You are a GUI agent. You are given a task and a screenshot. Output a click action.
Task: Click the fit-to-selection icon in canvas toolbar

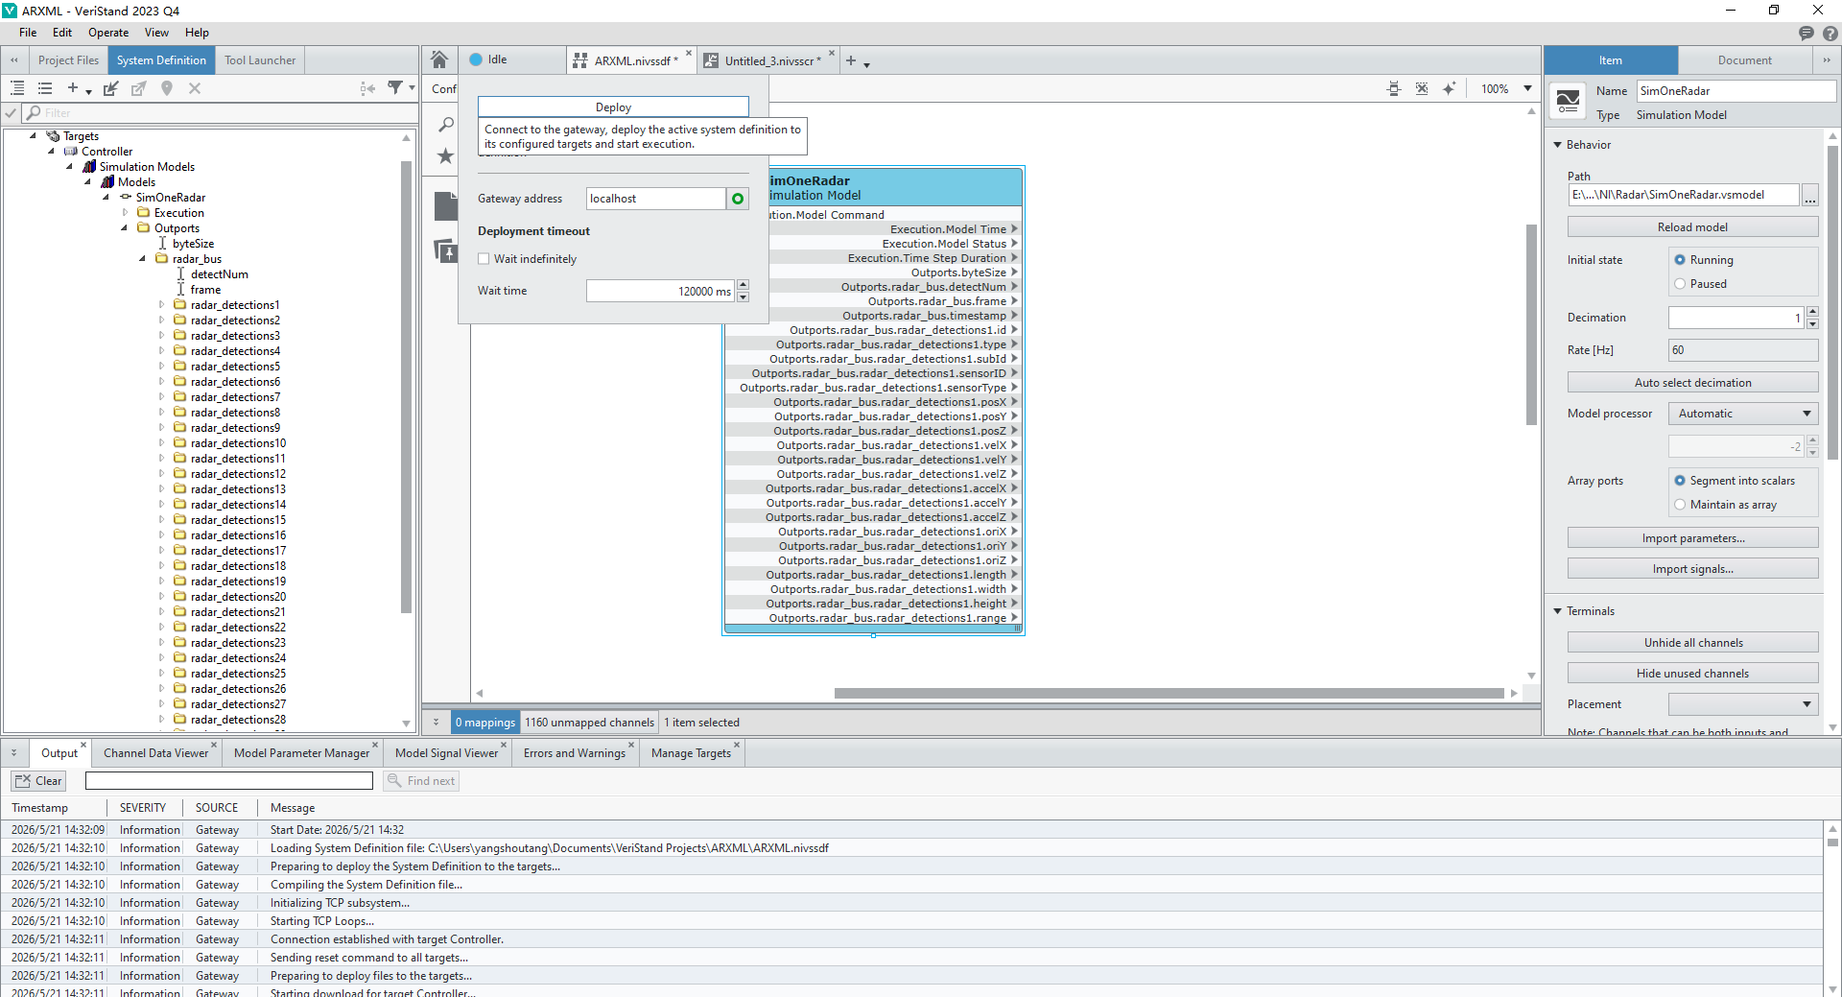click(x=1394, y=89)
